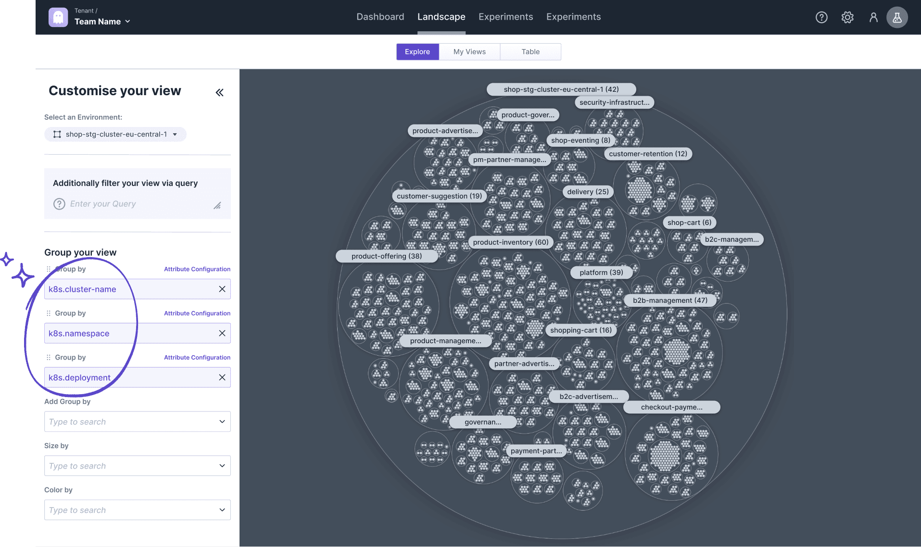Select the customer-suggestion (19) label
This screenshot has width=921, height=547.
[x=439, y=196]
